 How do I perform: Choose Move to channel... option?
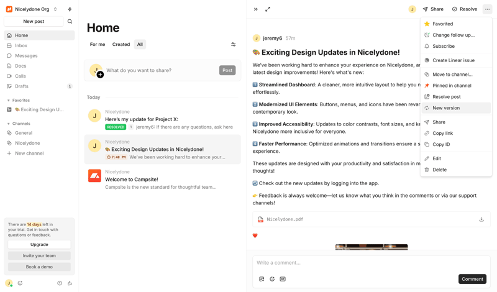(456, 75)
